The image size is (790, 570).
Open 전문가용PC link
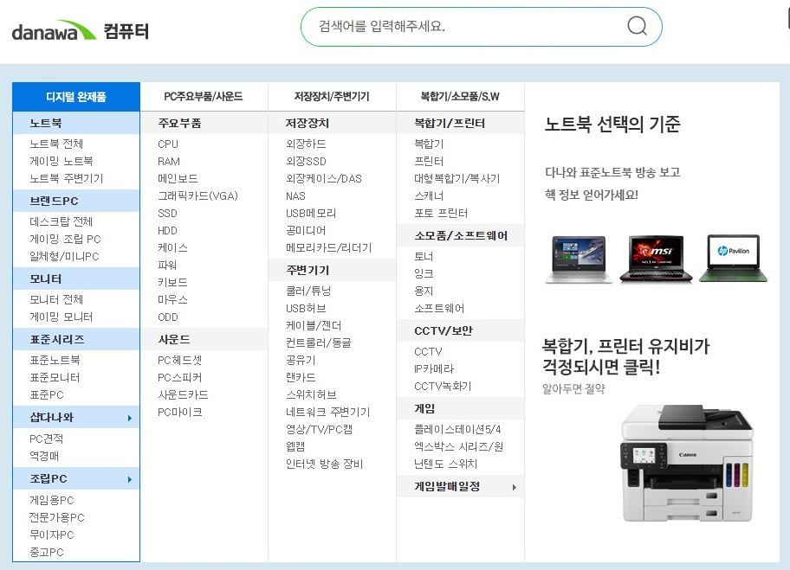[57, 518]
